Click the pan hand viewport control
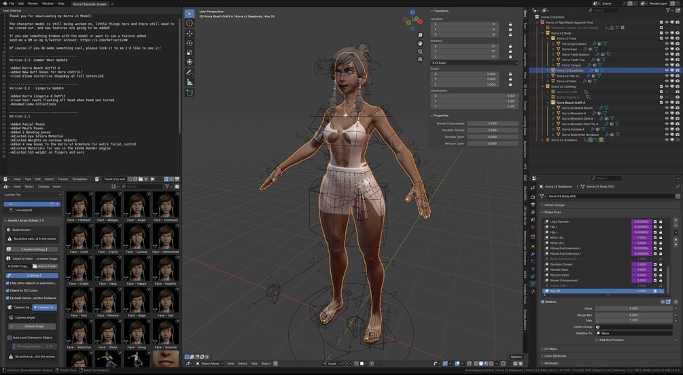This screenshot has width=683, height=375. point(420,43)
